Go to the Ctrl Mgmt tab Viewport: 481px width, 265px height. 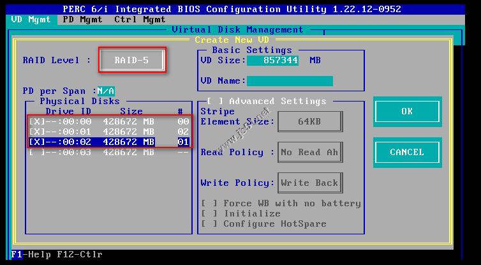pyautogui.click(x=139, y=19)
